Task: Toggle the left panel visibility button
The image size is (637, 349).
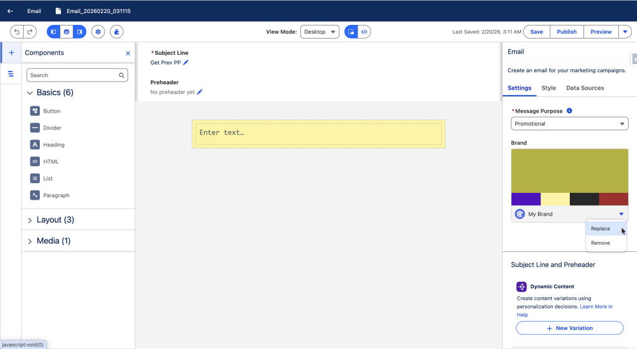Action: point(53,32)
